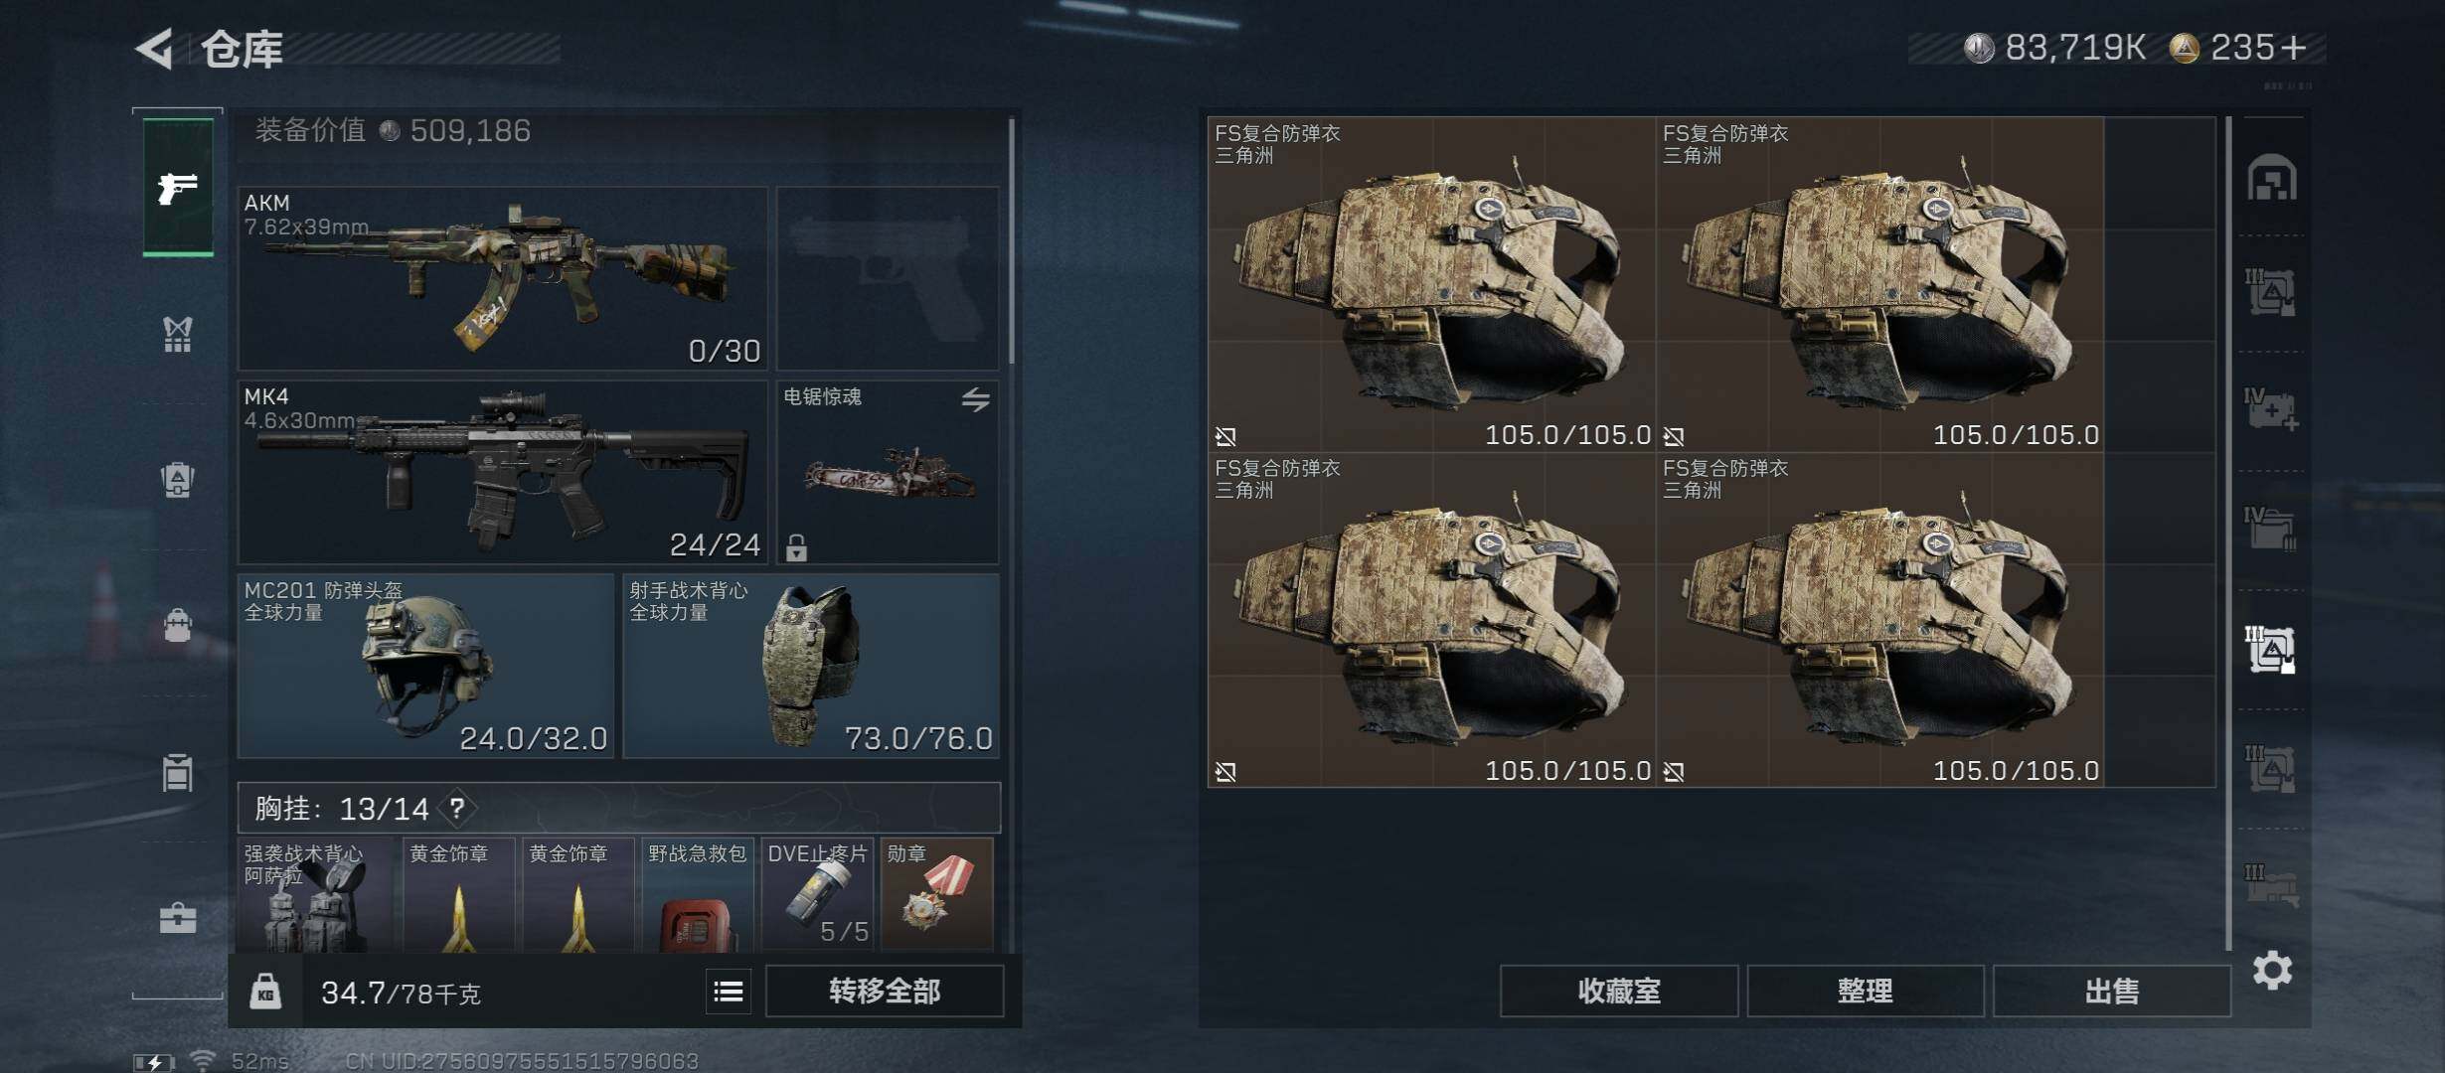Go back using the arrow beside 仓库
Screen dimensions: 2445x1073
tap(154, 48)
